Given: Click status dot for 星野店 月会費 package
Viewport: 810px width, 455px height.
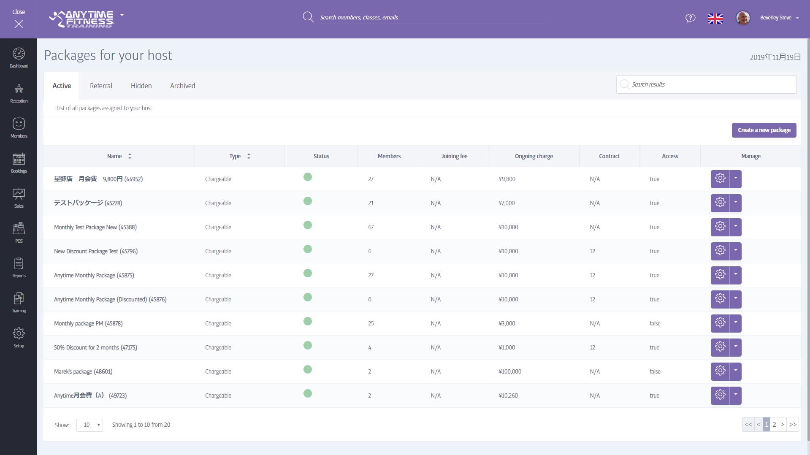Looking at the screenshot, I should 308,177.
